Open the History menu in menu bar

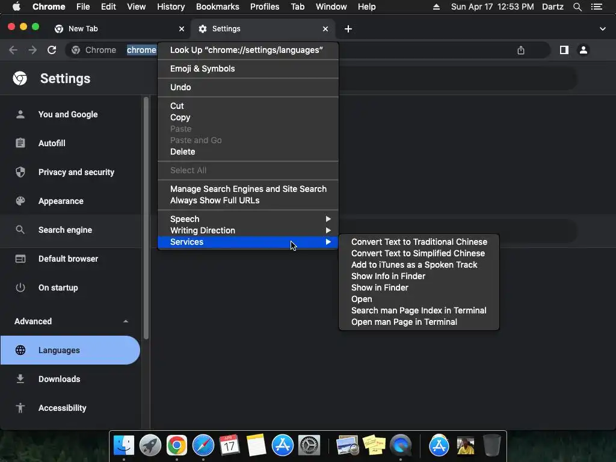coord(170,7)
